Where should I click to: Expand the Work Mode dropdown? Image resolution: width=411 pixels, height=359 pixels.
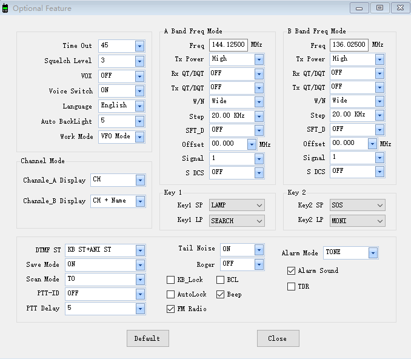pos(139,137)
